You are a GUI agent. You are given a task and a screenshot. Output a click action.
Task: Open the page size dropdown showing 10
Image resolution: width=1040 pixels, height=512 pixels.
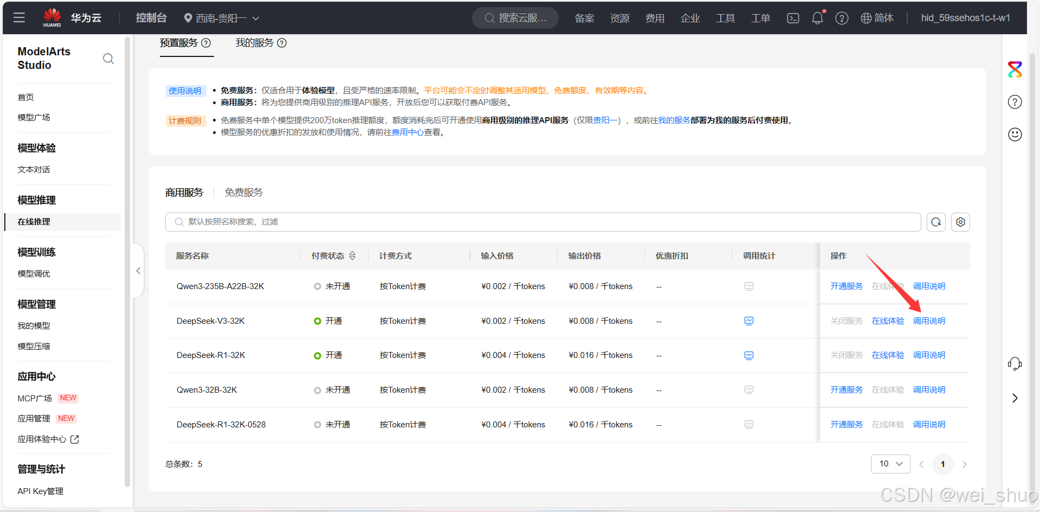(x=890, y=464)
